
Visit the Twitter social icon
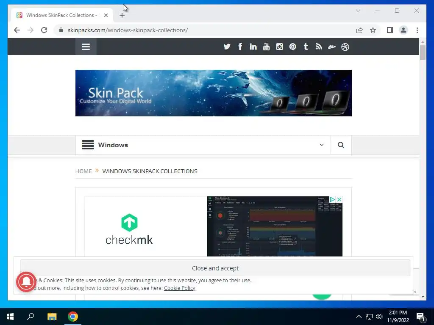coord(227,47)
